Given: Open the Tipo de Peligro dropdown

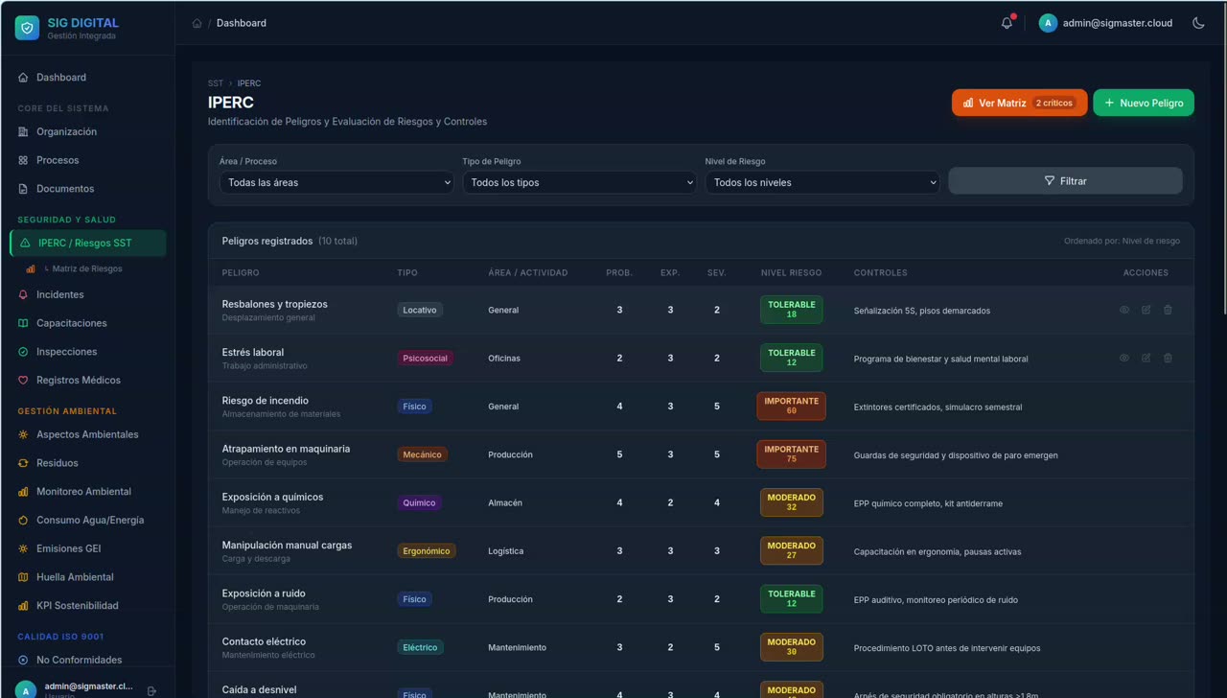Looking at the screenshot, I should [x=579, y=182].
